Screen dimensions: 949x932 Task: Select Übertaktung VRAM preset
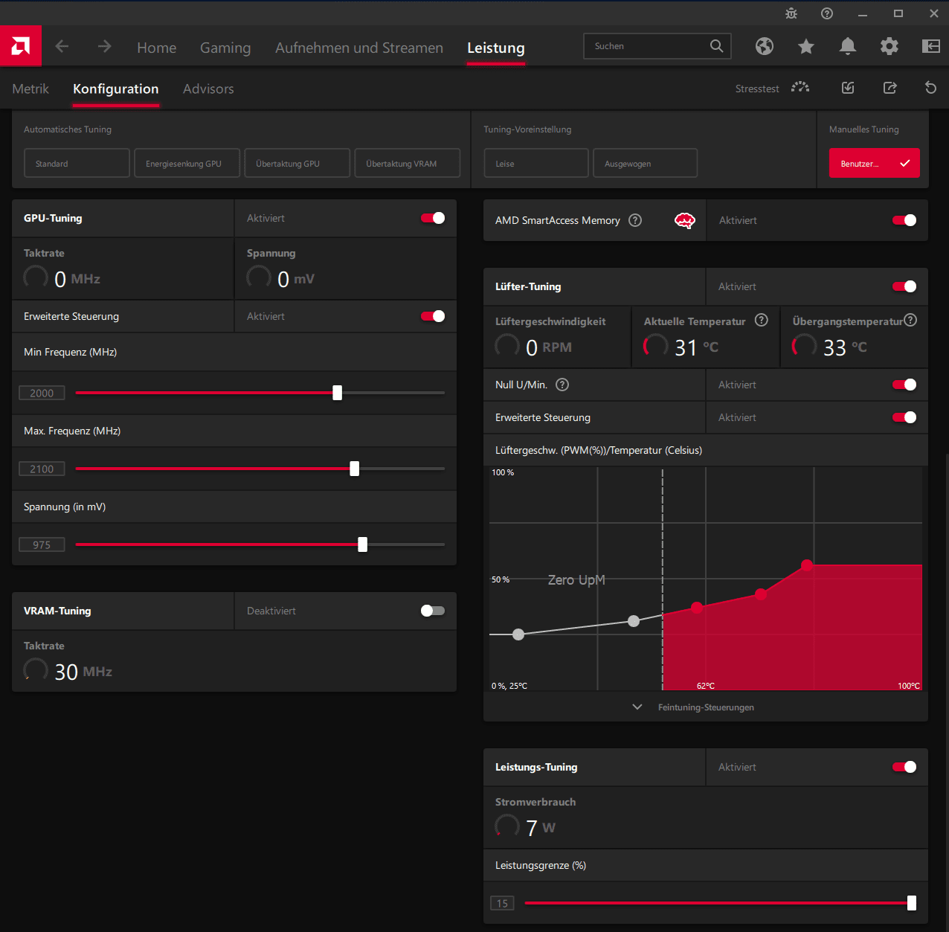point(407,163)
